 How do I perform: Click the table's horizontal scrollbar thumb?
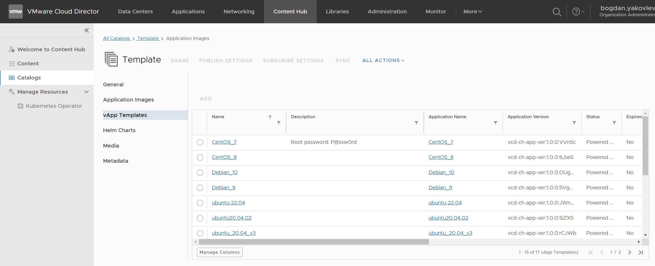pos(314,242)
